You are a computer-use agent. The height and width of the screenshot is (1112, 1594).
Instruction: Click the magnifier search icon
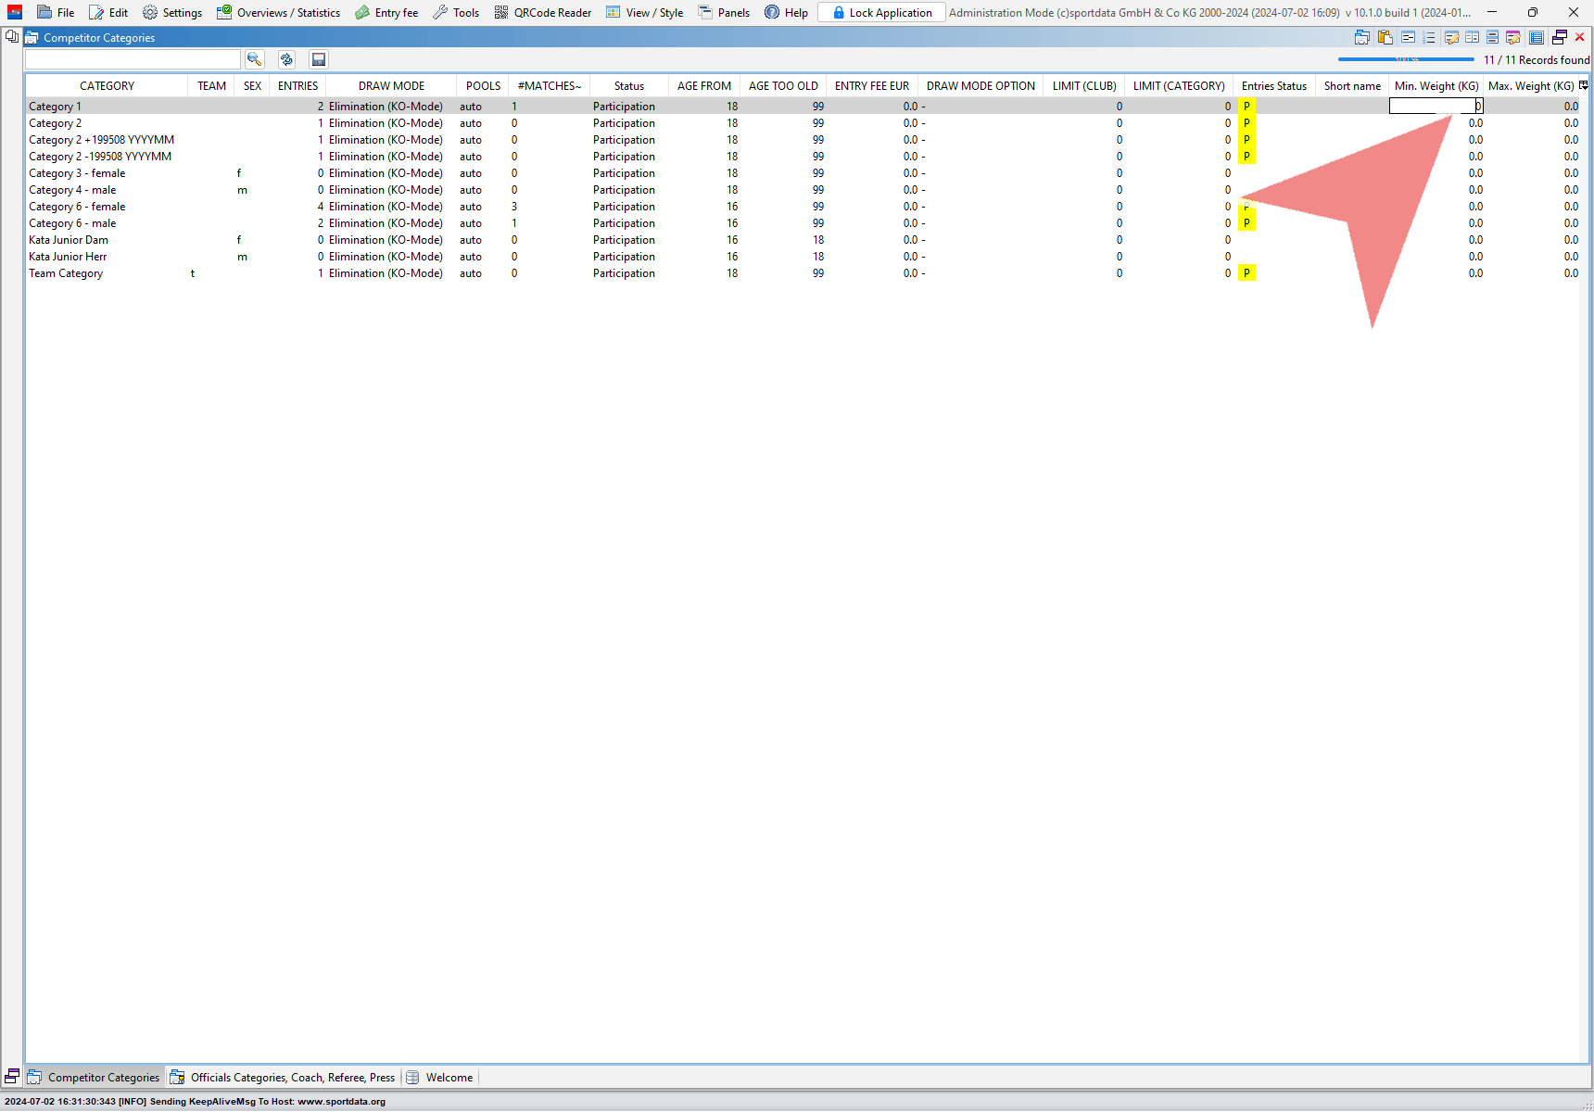point(254,59)
